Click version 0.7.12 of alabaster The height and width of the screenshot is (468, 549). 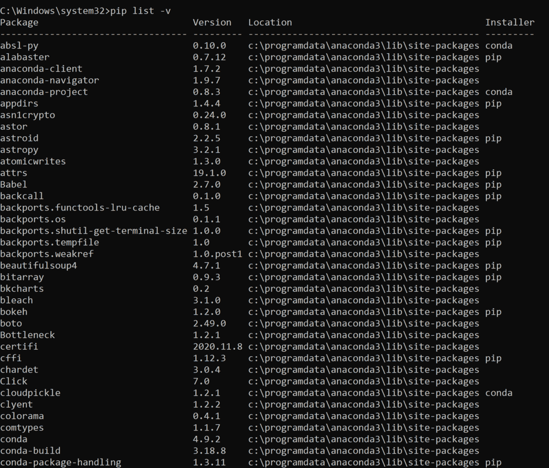point(209,57)
